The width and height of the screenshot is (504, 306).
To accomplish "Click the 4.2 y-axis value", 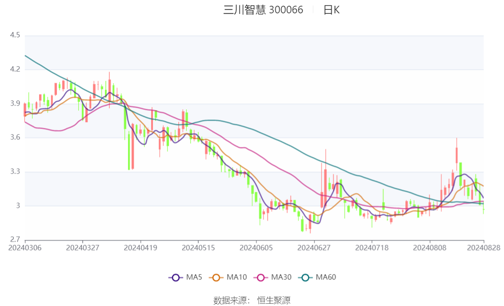I will tap(15, 69).
